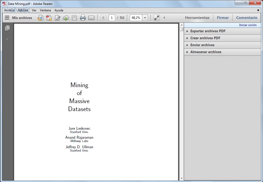Click the sign document pen icon
263x182 pixels.
pos(57,18)
